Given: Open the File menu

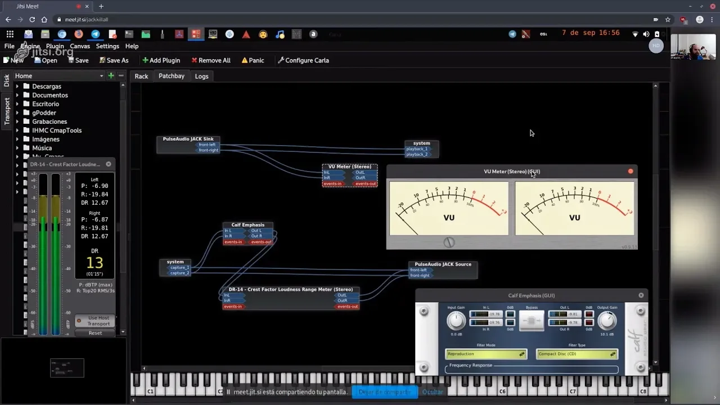Looking at the screenshot, I should tap(10, 46).
